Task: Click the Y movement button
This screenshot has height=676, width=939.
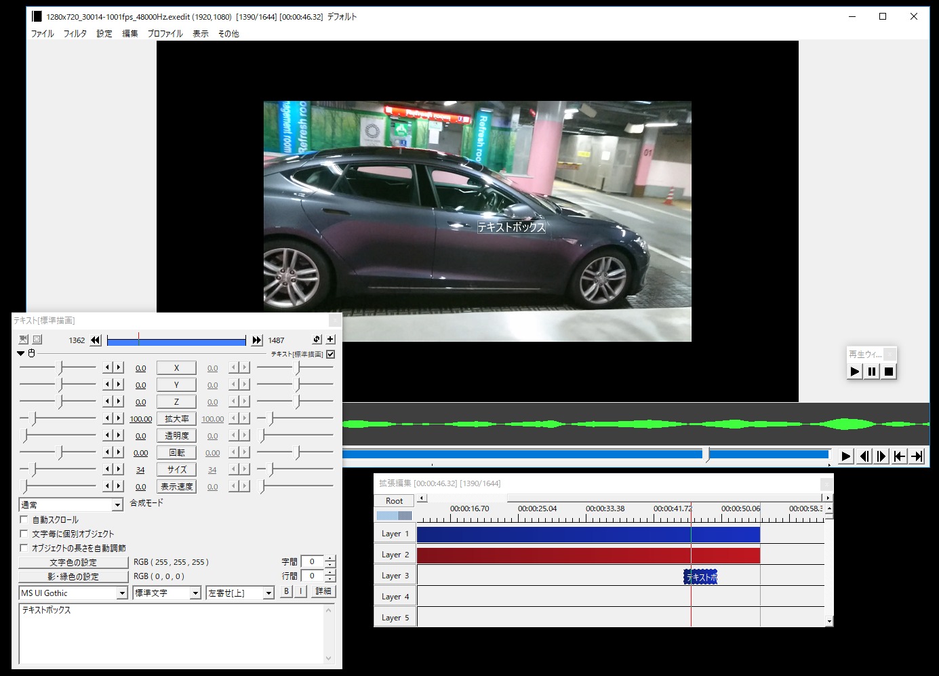Action: click(x=176, y=385)
